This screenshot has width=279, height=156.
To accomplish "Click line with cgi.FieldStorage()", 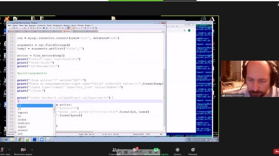I will [x=44, y=45].
